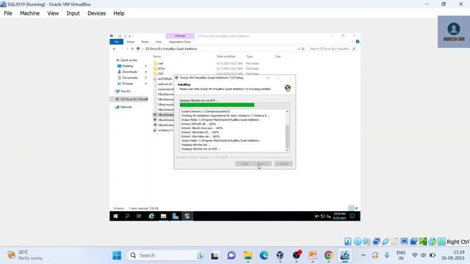Open the Input menu
This screenshot has width=470, height=264.
[x=73, y=13]
